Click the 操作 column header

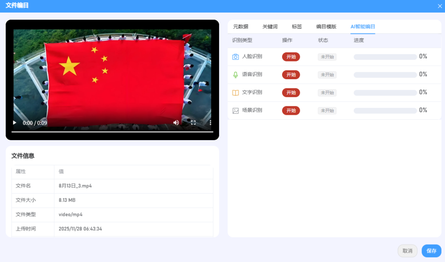pyautogui.click(x=287, y=40)
